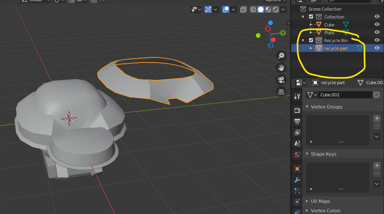Toggle camera view with the camera icon

pyautogui.click(x=281, y=80)
